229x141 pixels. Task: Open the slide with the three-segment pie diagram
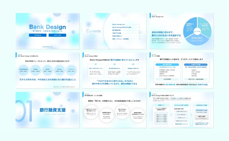182,31
